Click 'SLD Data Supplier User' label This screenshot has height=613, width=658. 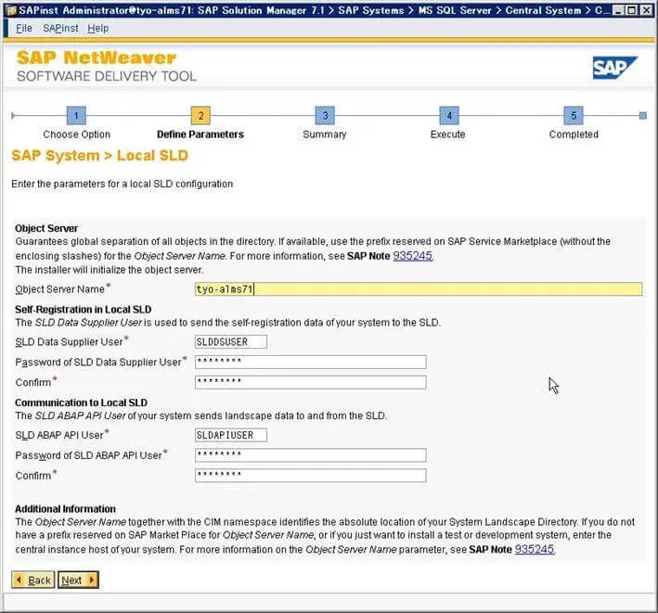click(69, 341)
